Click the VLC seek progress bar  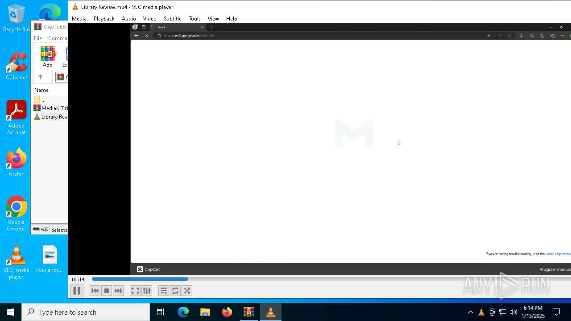click(x=331, y=280)
